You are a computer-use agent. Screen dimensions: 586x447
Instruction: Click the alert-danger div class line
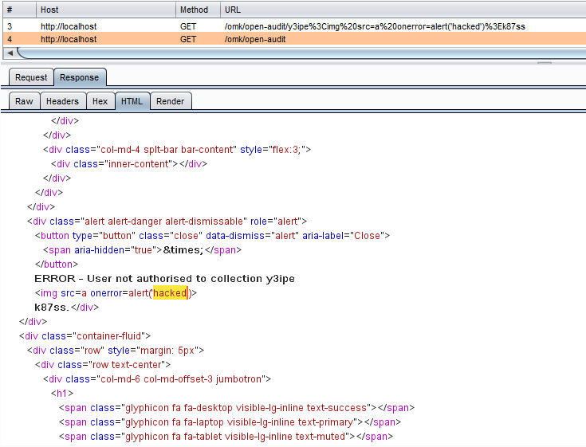167,222
